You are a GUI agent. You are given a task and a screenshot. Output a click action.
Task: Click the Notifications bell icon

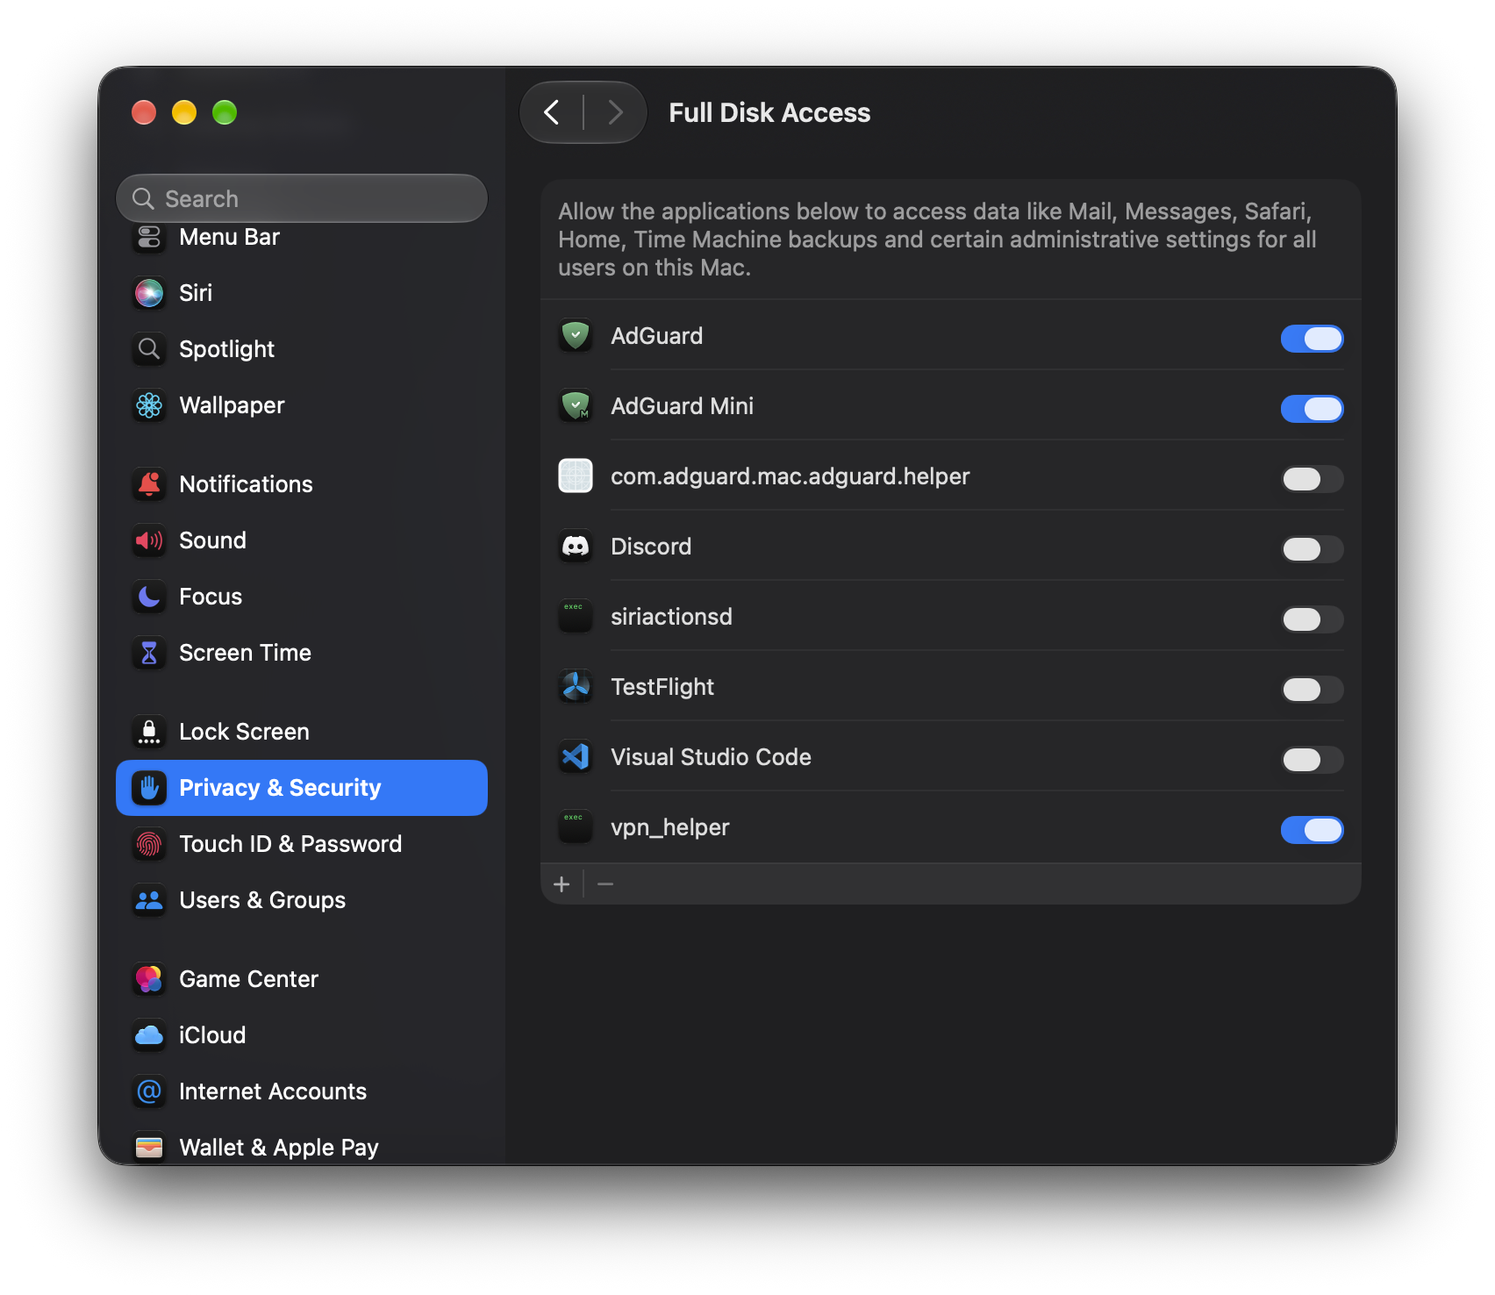(149, 484)
